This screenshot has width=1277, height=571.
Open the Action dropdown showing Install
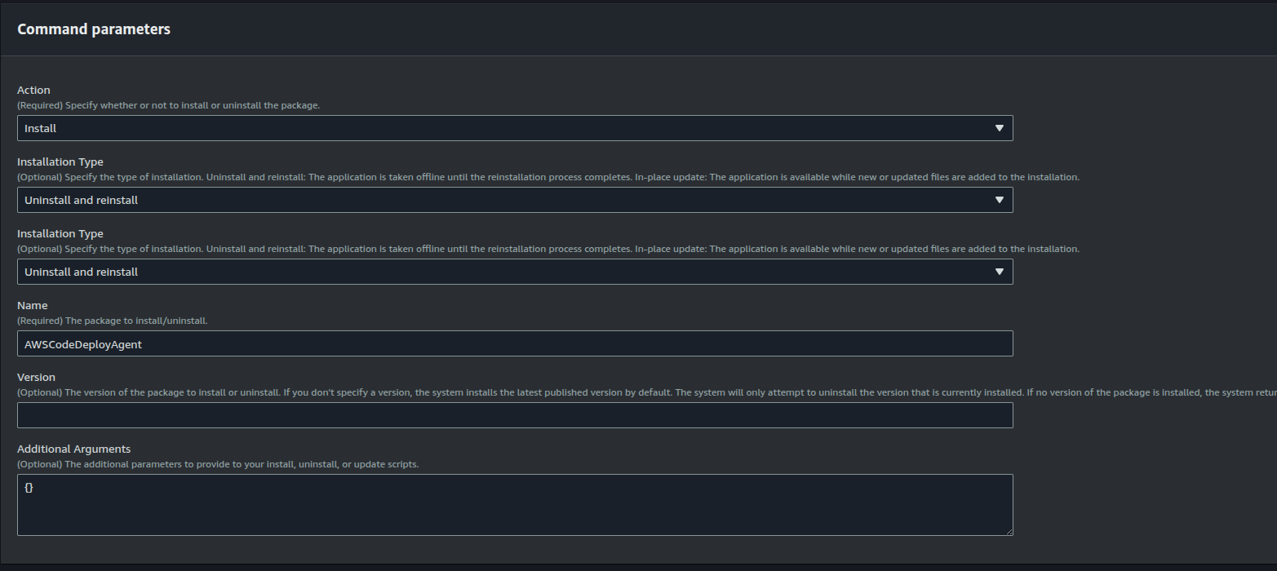click(515, 128)
